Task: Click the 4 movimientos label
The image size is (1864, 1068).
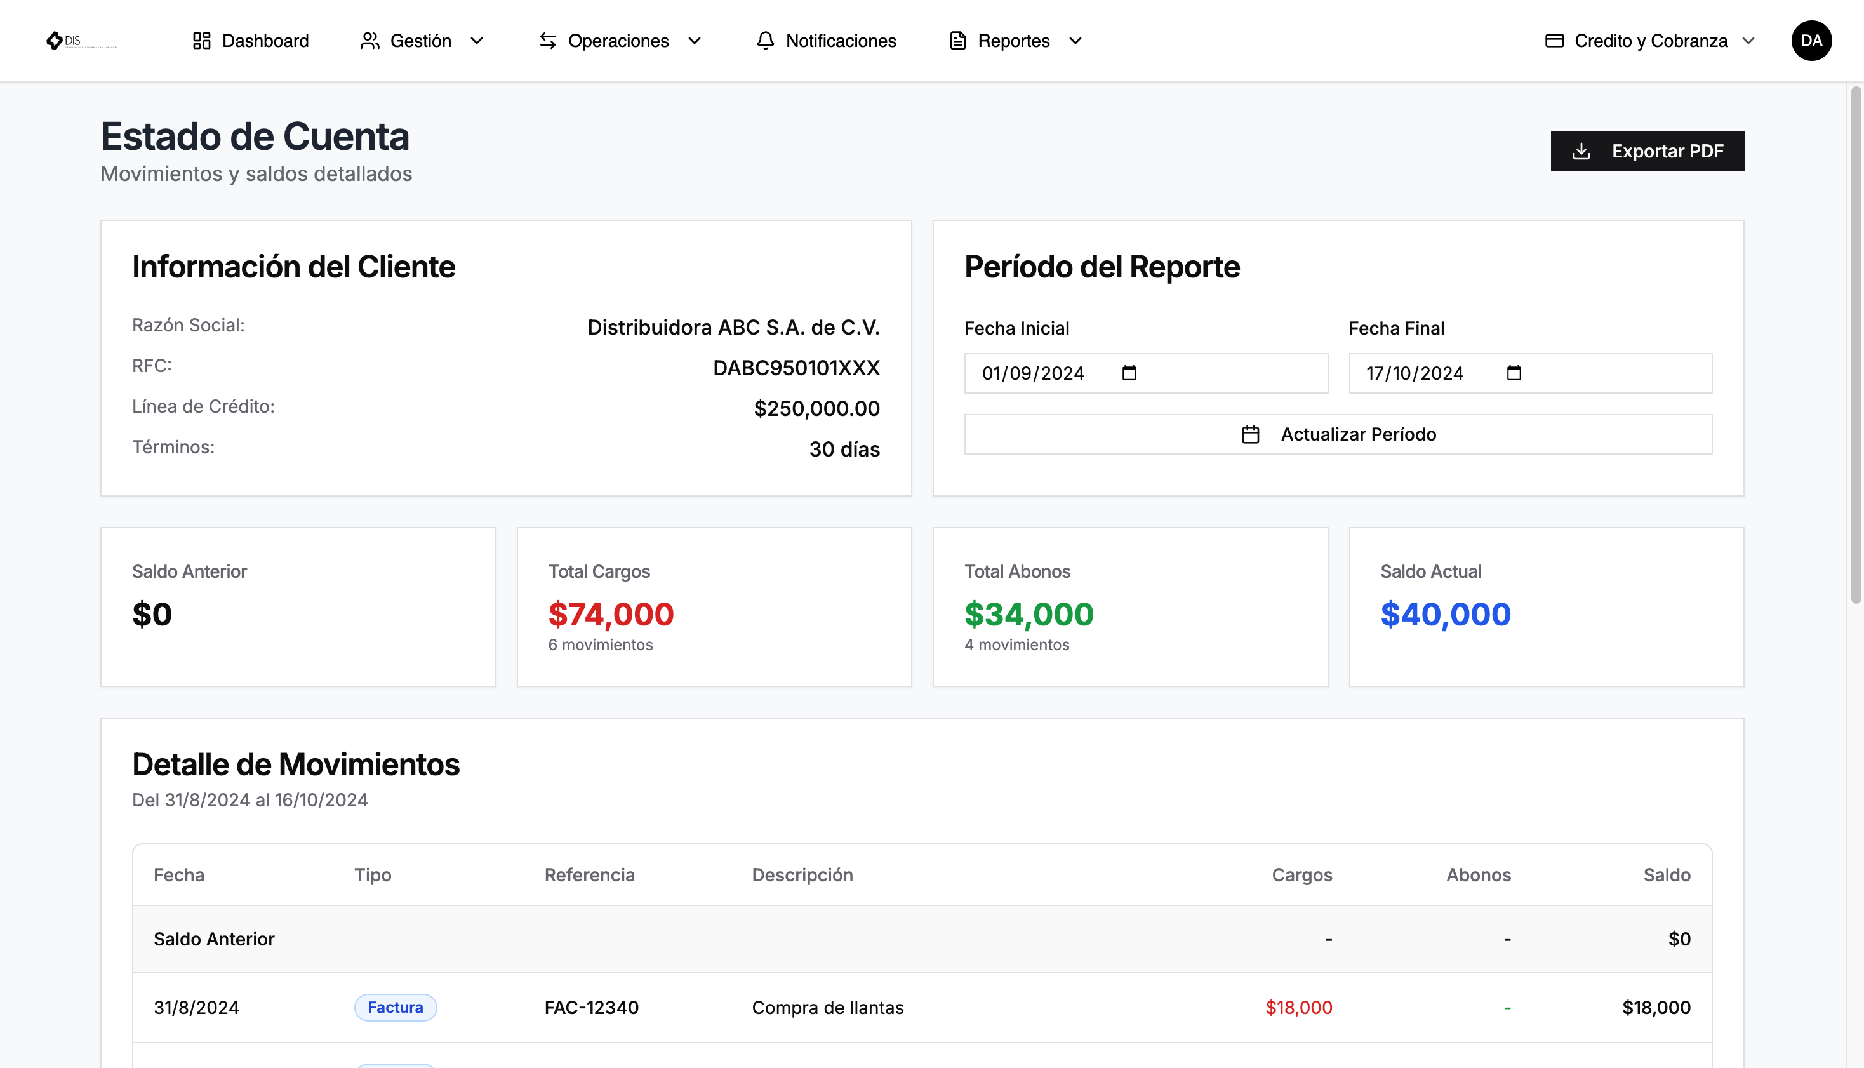Action: (x=1016, y=644)
